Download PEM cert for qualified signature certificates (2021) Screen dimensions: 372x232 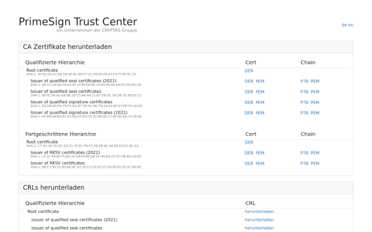(260, 113)
